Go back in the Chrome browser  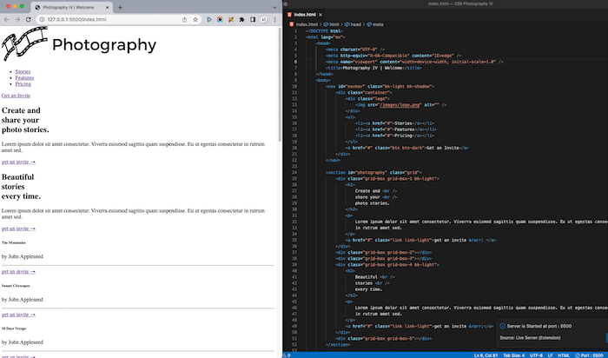(7, 19)
